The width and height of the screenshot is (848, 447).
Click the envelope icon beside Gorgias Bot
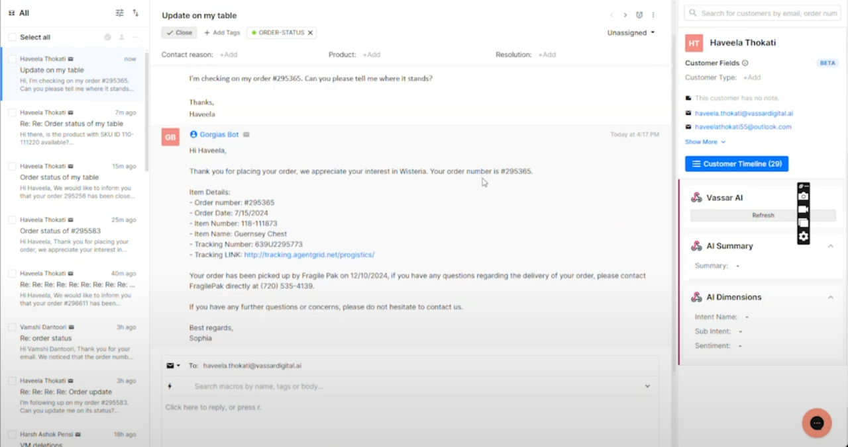[246, 135]
